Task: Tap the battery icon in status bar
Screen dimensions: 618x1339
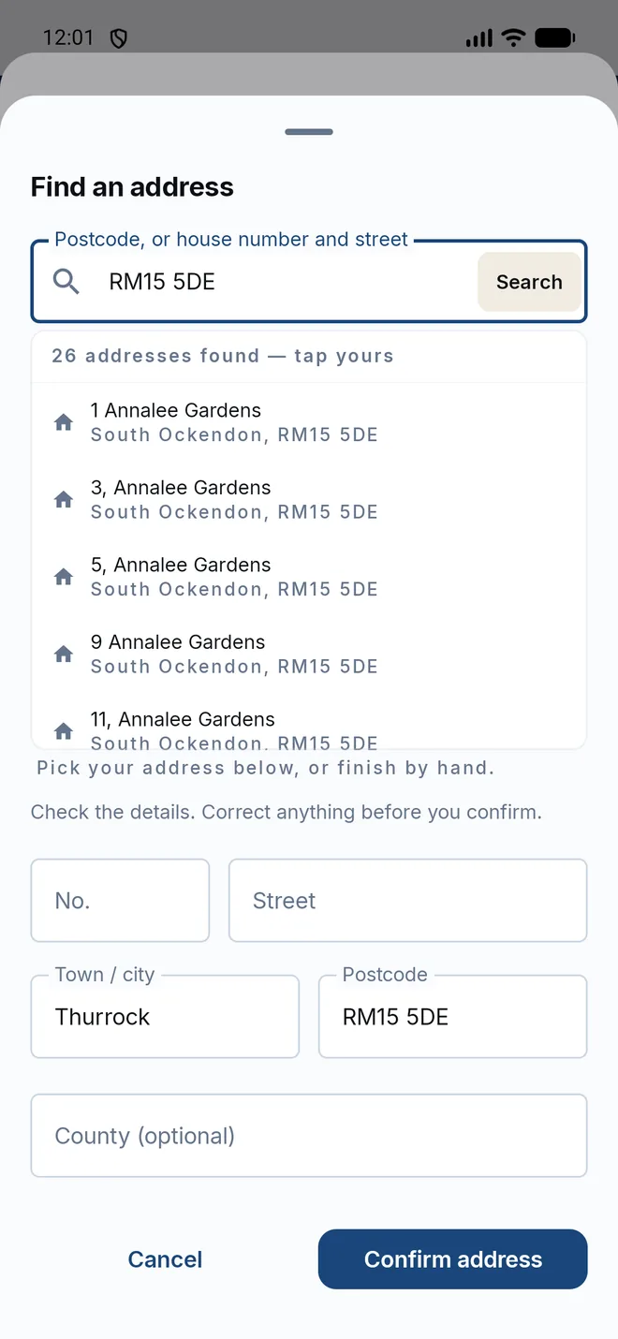Action: [x=554, y=38]
